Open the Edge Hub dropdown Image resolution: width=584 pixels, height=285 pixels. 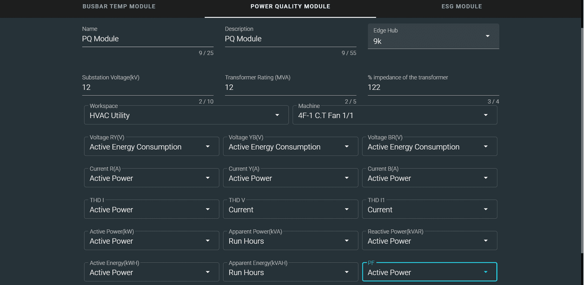(487, 36)
